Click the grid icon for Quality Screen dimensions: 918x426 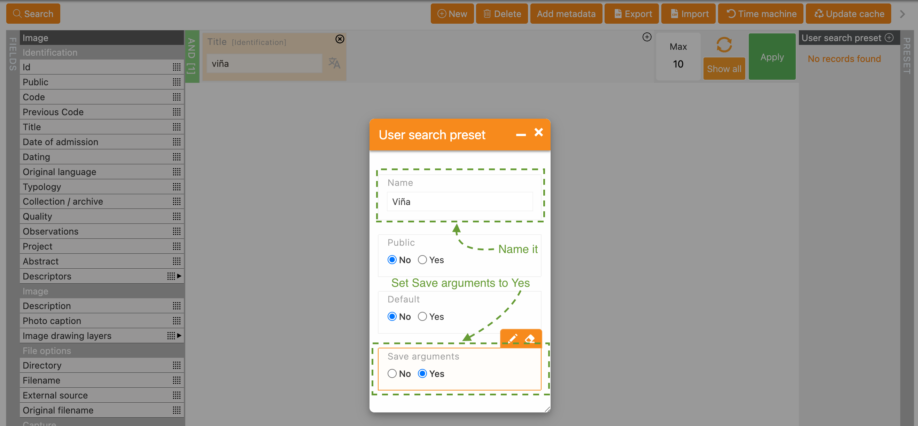(x=177, y=216)
